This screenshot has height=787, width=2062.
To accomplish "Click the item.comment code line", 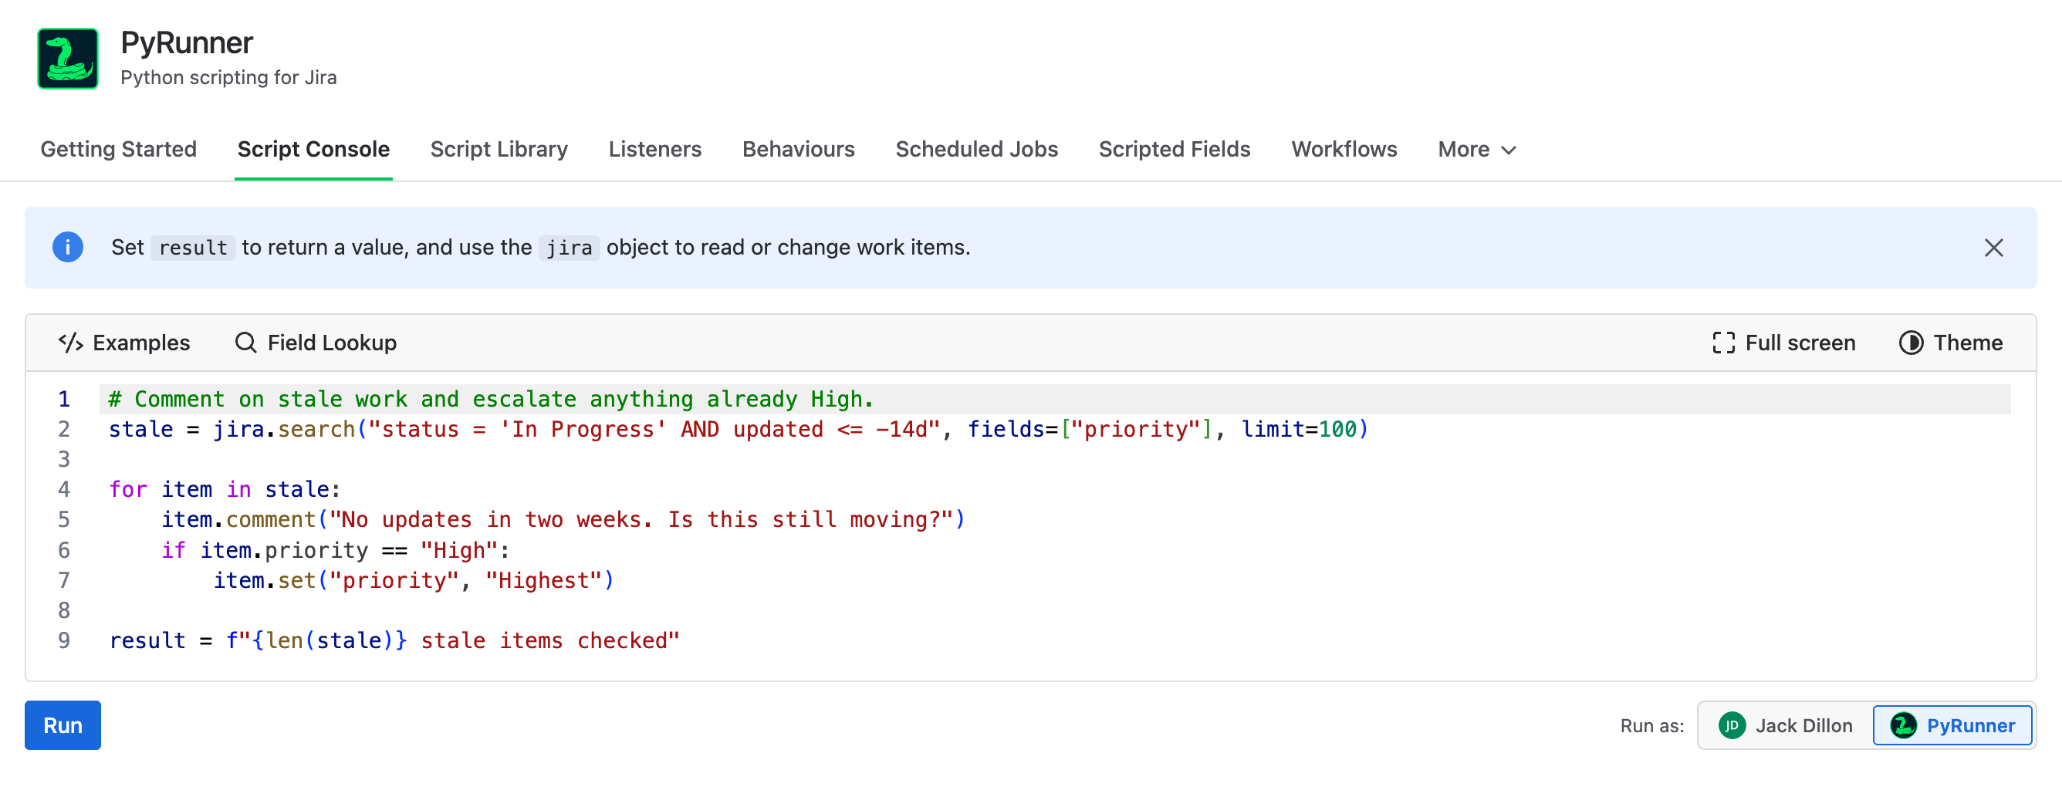I will [563, 519].
